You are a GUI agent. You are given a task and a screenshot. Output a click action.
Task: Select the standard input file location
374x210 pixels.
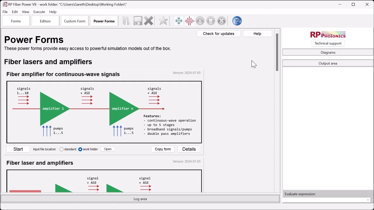[x=62, y=149]
